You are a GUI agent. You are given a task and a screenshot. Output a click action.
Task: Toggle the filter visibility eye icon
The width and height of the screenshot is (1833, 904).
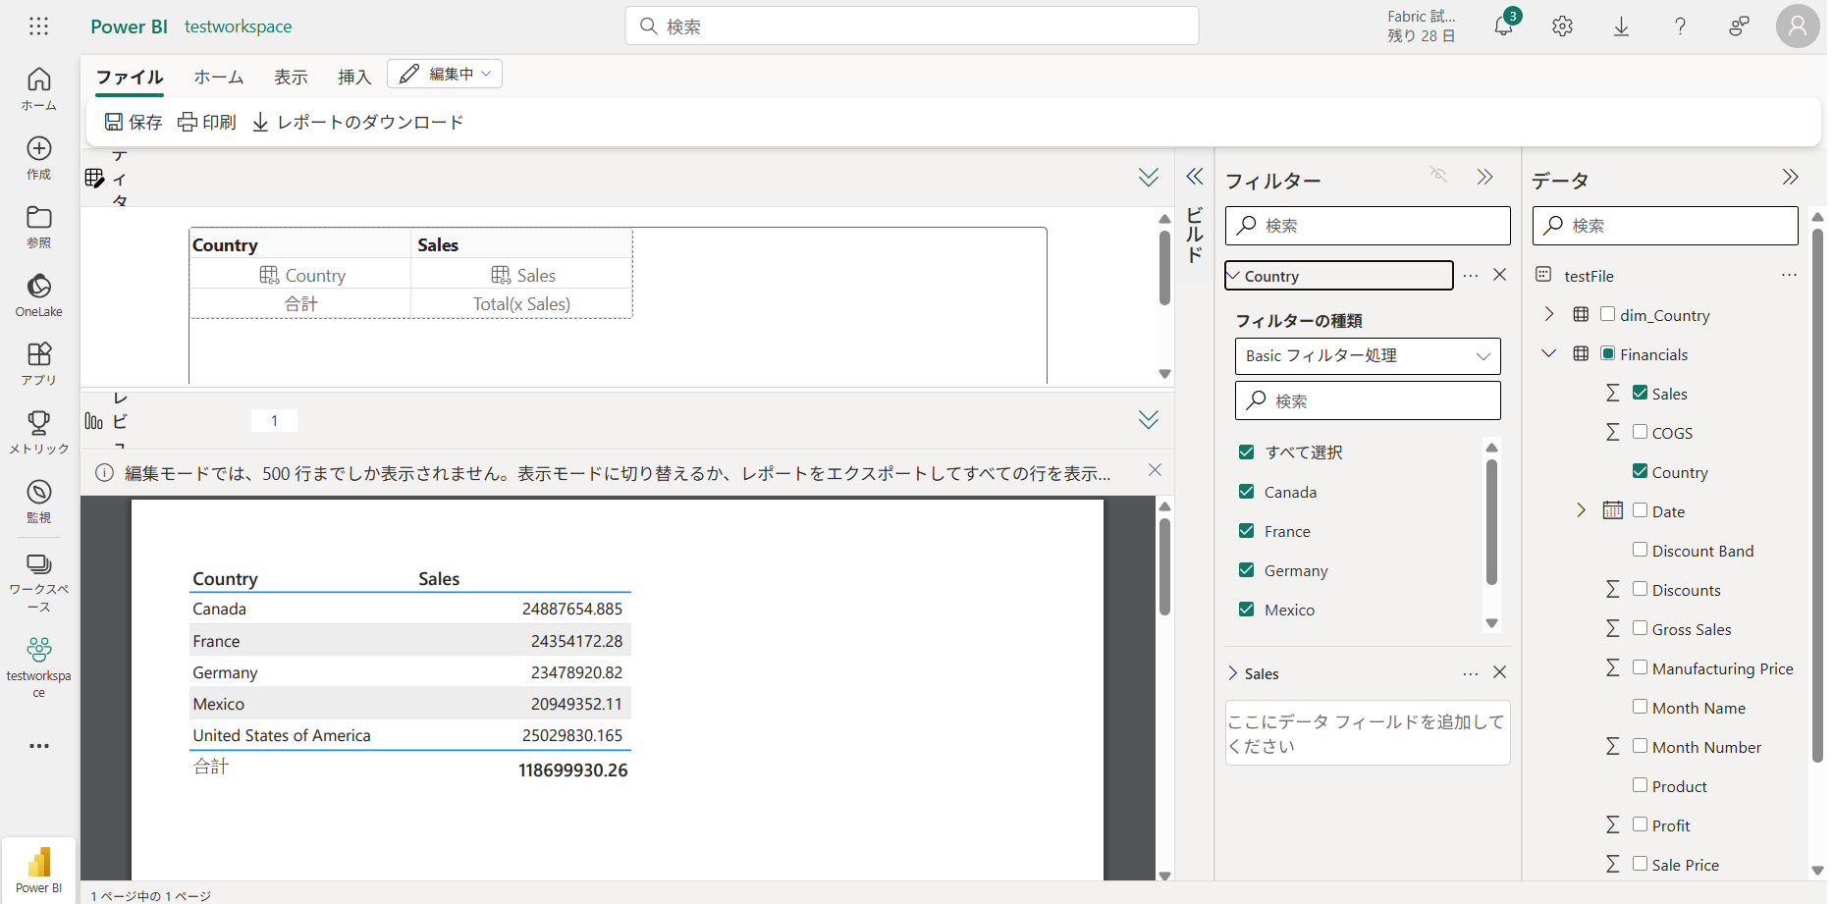point(1438,175)
